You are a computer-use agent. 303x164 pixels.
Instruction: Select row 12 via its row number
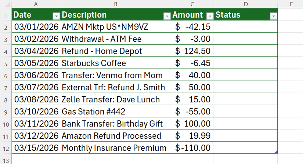pyautogui.click(x=6, y=148)
